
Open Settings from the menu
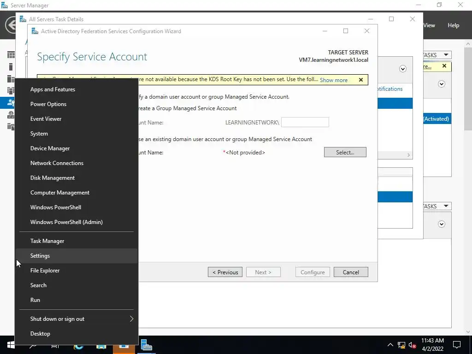coord(77,256)
